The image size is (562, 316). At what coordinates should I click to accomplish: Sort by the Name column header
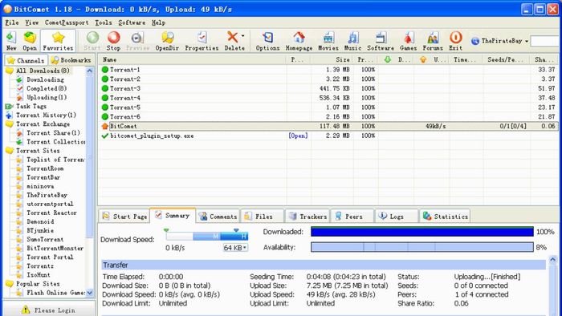193,60
